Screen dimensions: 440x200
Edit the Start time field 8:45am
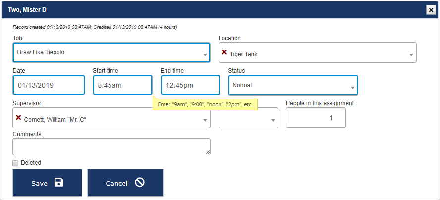point(122,85)
